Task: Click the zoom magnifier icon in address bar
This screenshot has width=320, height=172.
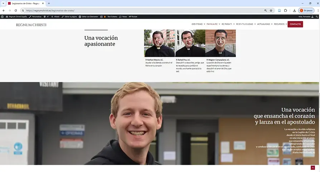Action: coord(266,10)
